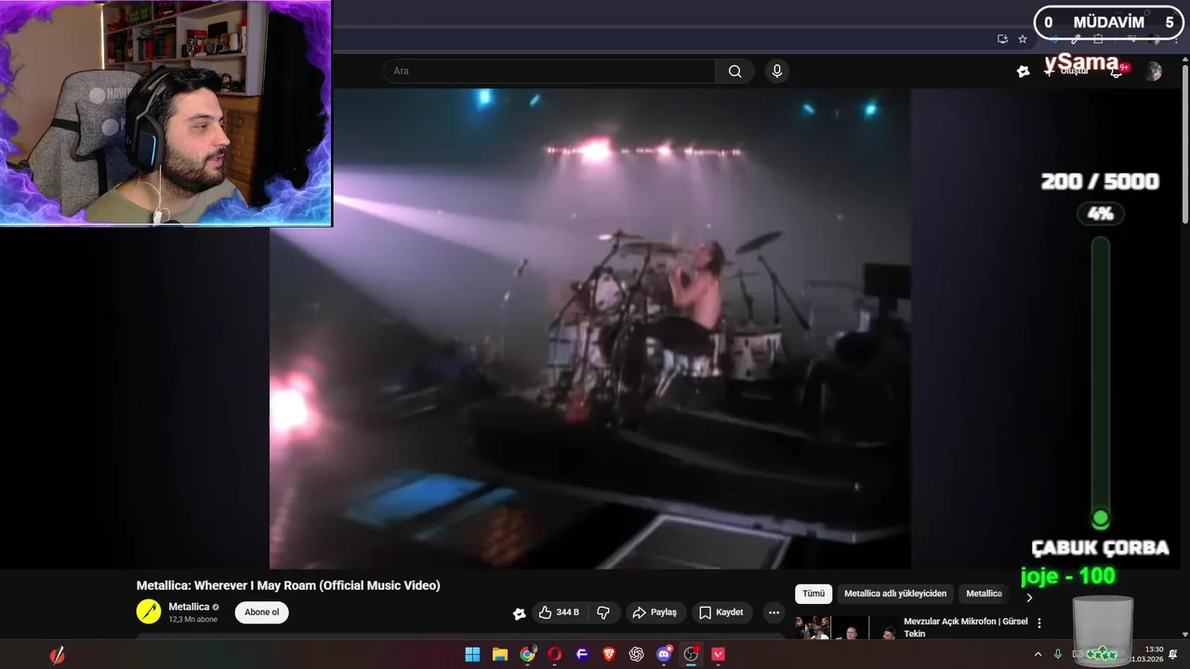Screen dimensions: 1190x669
Task: Dislike the Metallica video
Action: coord(603,612)
